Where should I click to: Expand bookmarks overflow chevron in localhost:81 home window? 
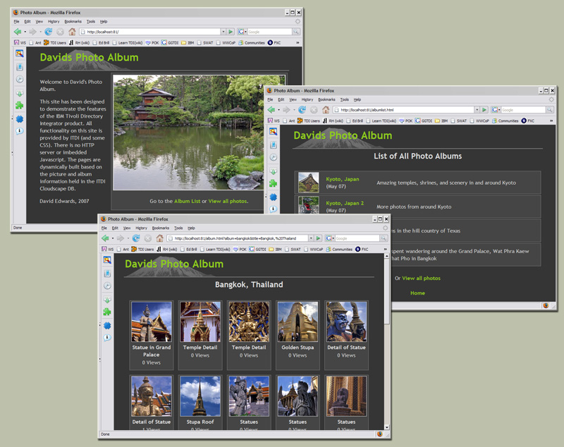(298, 43)
